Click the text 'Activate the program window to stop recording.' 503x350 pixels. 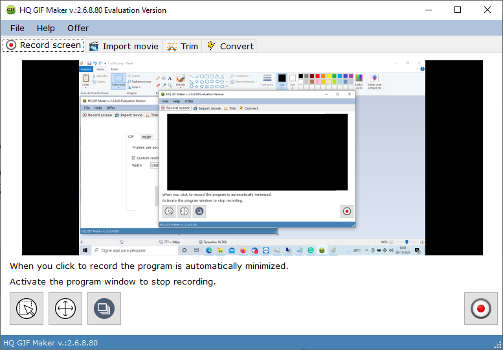[x=113, y=281]
